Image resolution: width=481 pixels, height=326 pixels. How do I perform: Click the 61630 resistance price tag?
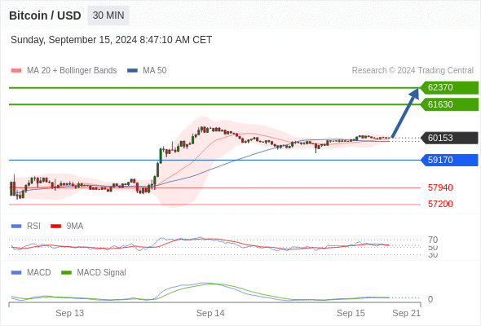tap(449, 104)
